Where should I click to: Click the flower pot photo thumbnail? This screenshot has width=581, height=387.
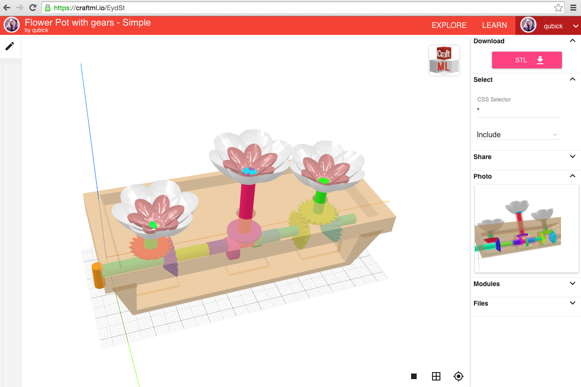coord(527,228)
